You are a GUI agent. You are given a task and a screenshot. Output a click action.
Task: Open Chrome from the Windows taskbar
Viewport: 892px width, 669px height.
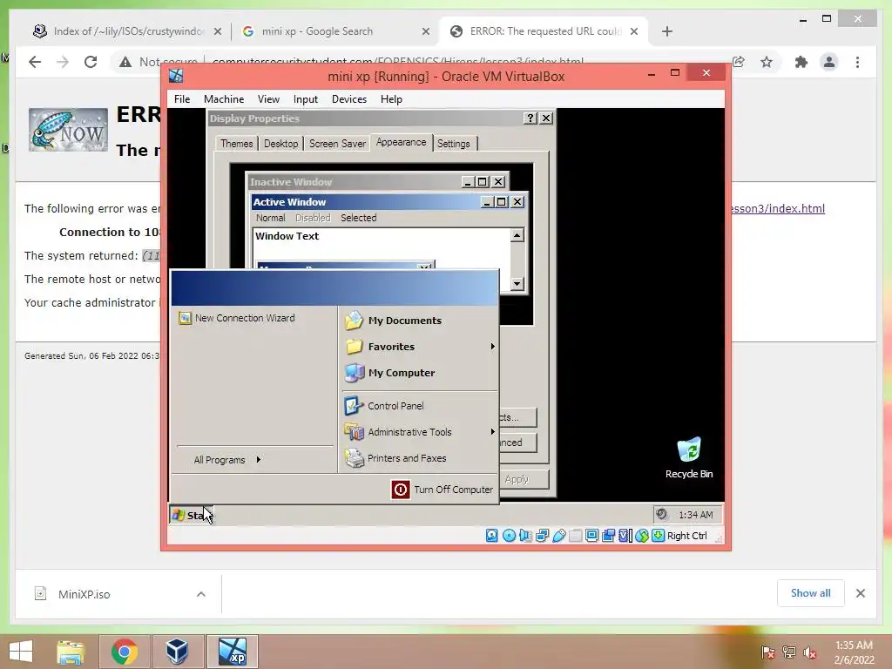point(124,652)
